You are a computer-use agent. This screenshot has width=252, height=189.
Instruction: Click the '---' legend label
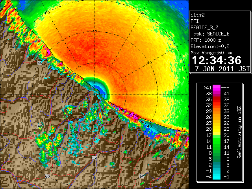click(x=225, y=87)
